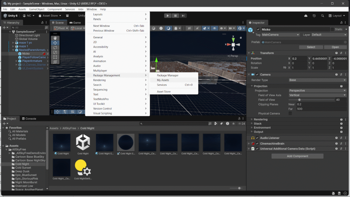Click the Open prefab button
The width and height of the screenshot is (350, 197).
tap(335, 47)
